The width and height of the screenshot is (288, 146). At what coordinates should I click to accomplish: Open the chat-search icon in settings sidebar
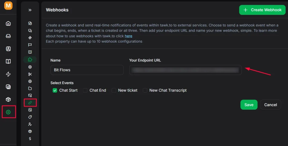point(30,23)
